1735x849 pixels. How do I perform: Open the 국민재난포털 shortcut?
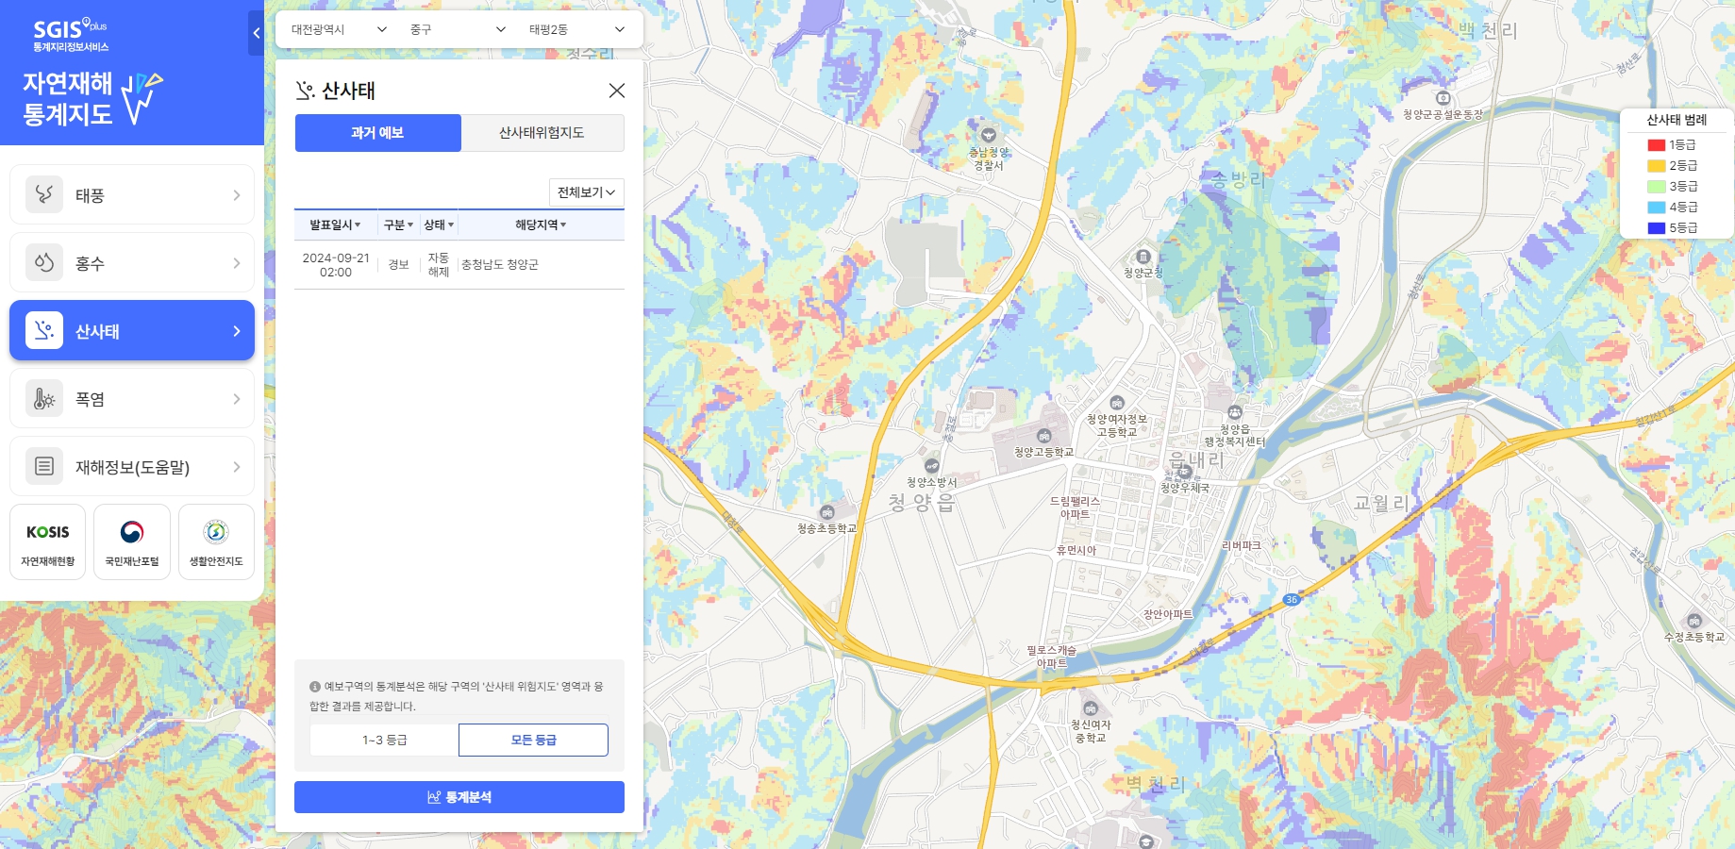point(131,541)
